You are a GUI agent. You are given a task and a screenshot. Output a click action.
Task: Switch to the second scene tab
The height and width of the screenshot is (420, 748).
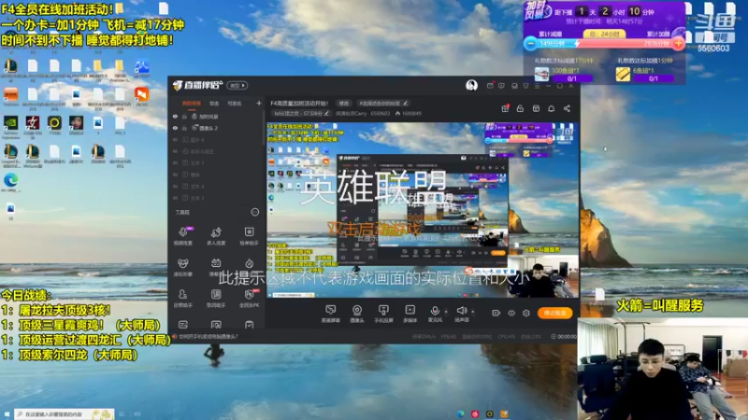(214, 104)
